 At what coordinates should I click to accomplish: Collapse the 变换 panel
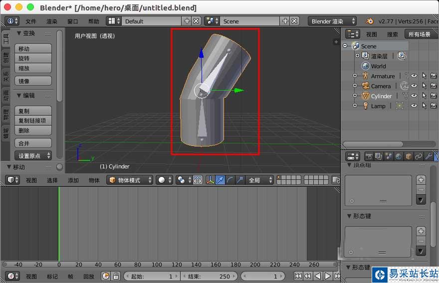[19, 33]
